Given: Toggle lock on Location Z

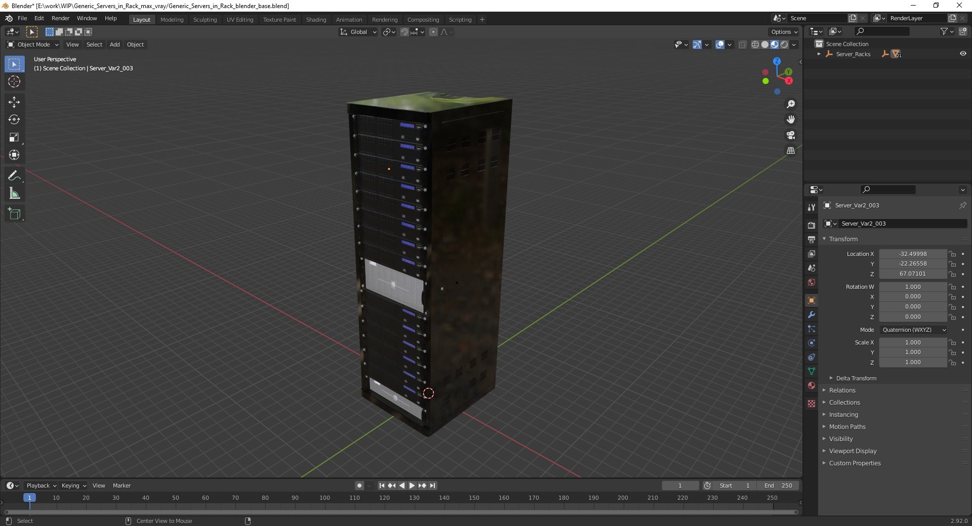Looking at the screenshot, I should (x=952, y=274).
